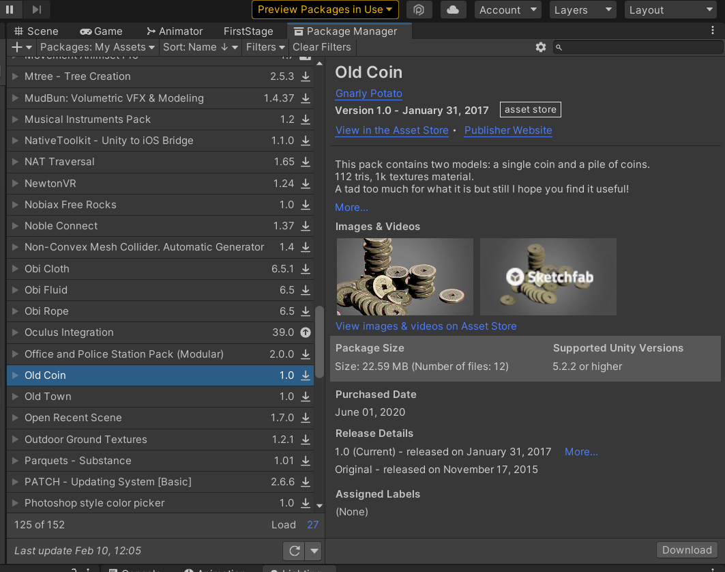Open View in the Asset Store link
This screenshot has width=725, height=572.
coord(391,130)
